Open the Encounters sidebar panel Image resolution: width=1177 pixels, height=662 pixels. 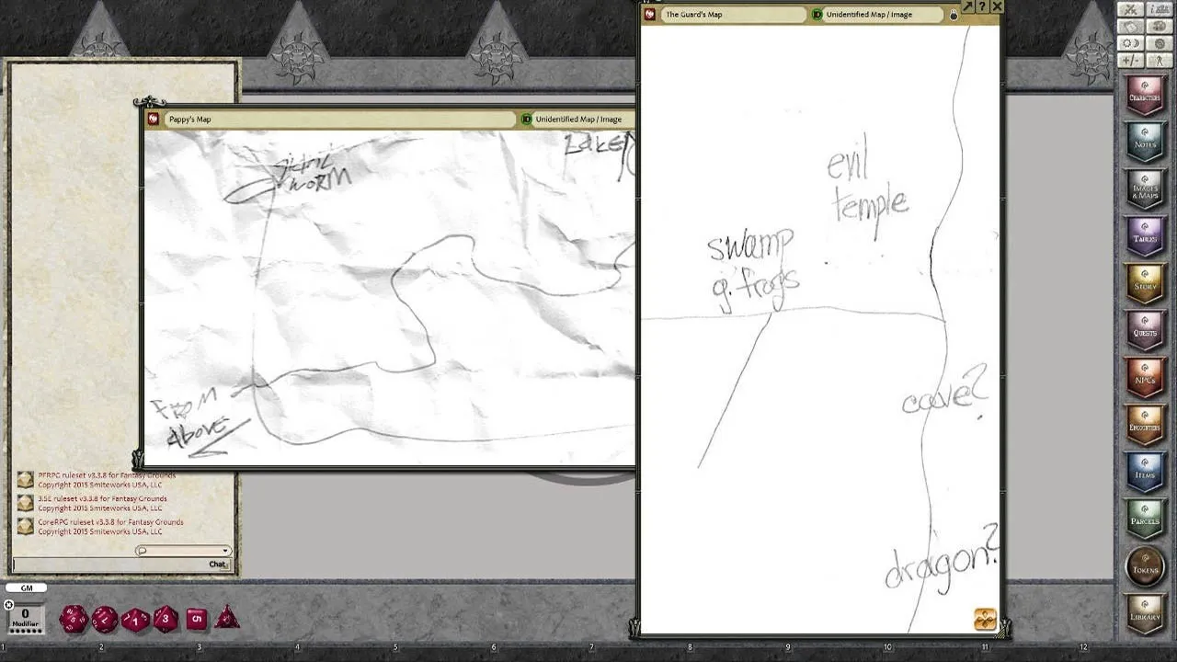[x=1145, y=426]
